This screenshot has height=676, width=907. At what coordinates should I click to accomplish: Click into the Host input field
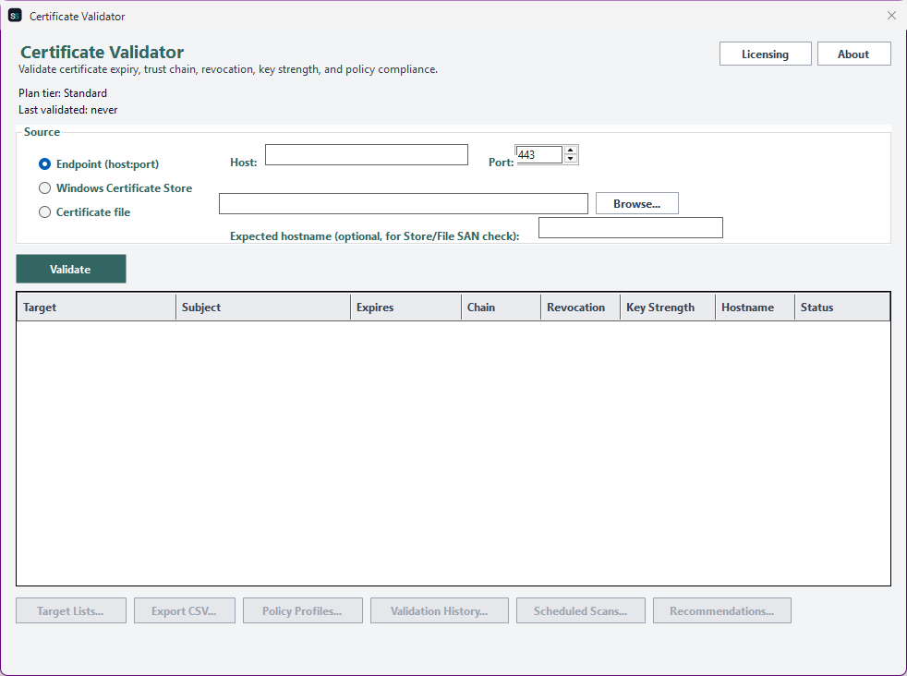pos(366,155)
